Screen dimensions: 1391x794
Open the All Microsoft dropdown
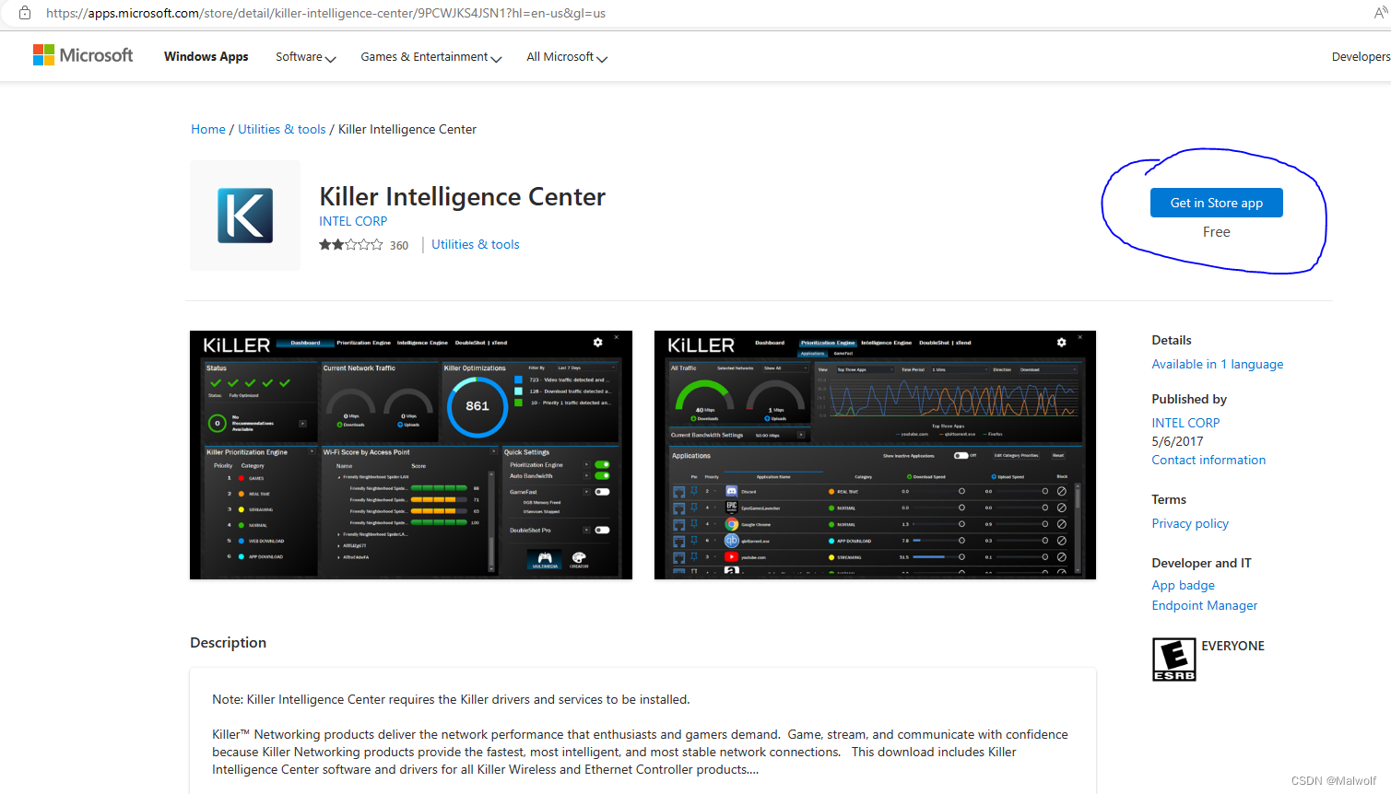click(x=567, y=57)
